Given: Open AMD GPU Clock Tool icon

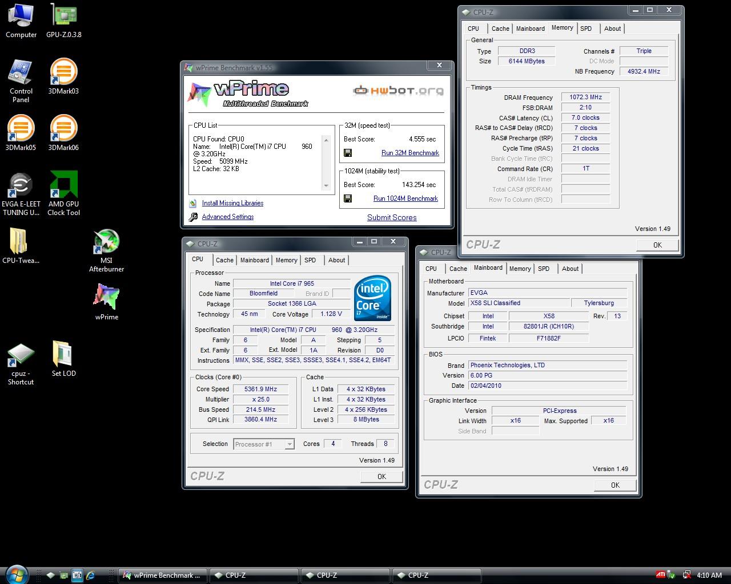Looking at the screenshot, I should pos(63,194).
